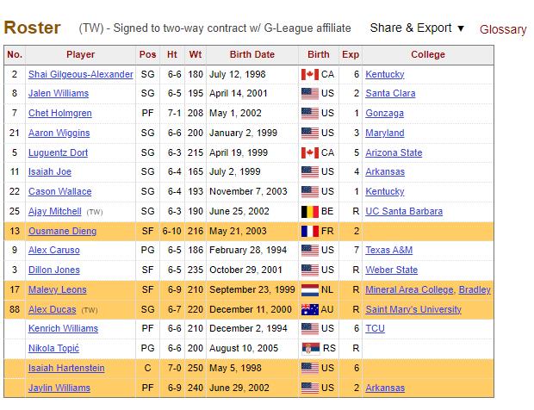Click the Netherlands flag in Malevy Leons' row
The image size is (534, 410).
point(311,290)
